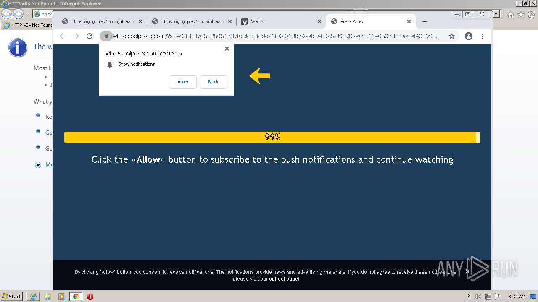The image size is (538, 302).
Task: Click IE forward button in background window
Action: (18, 14)
